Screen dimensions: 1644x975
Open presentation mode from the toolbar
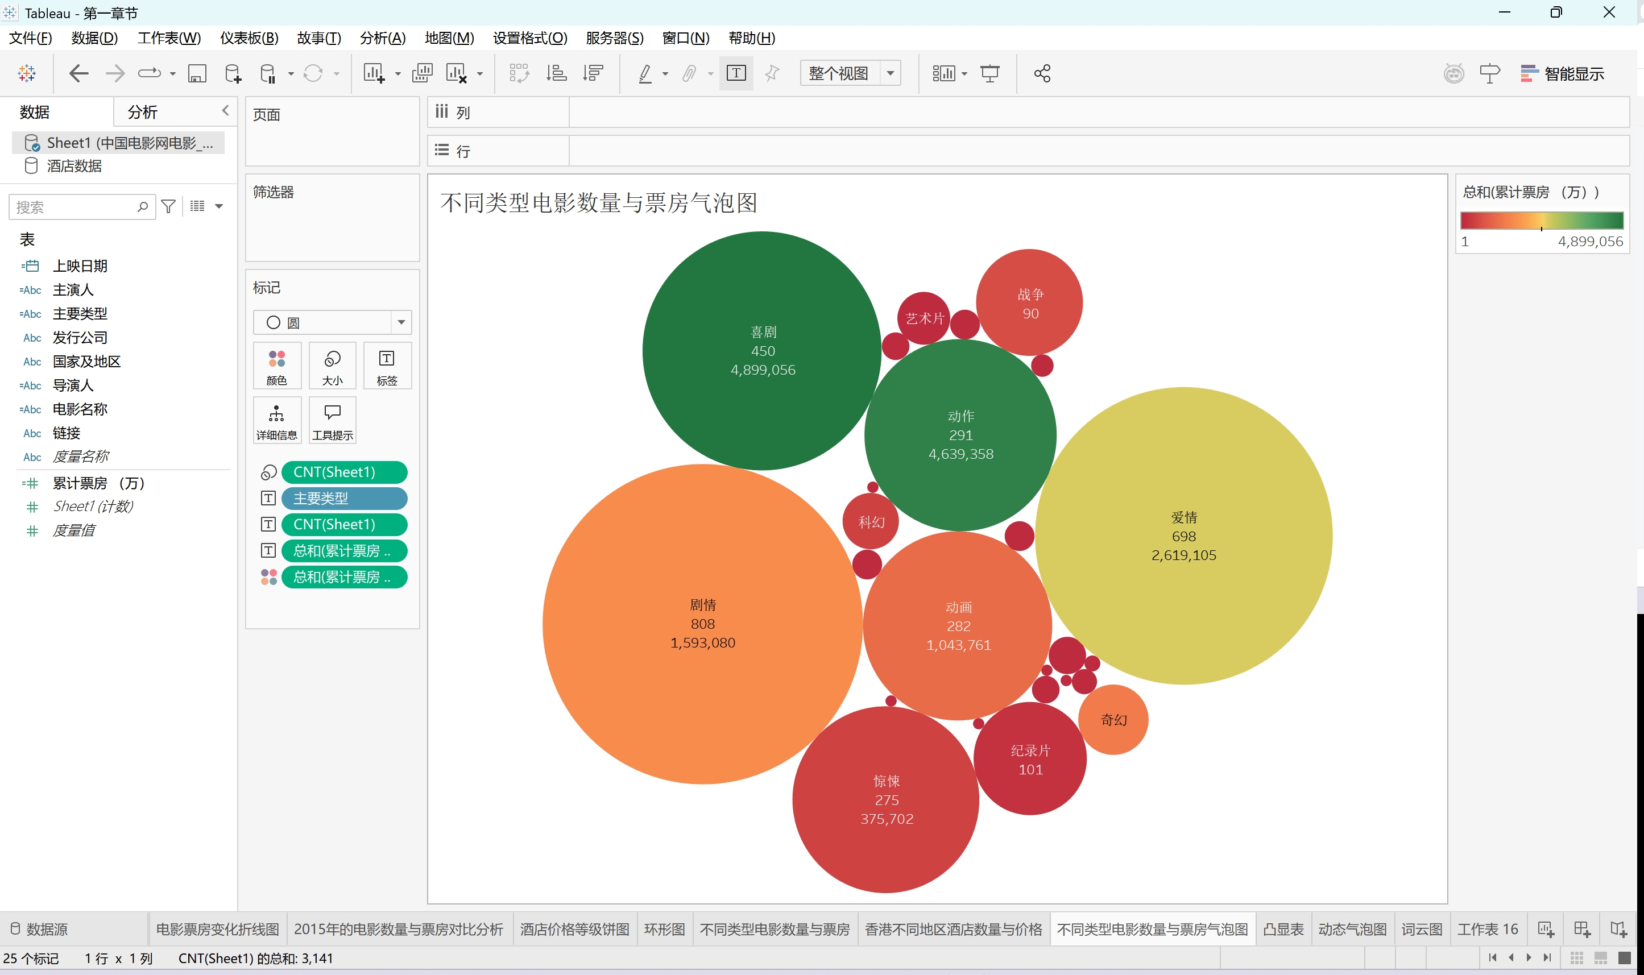[989, 73]
